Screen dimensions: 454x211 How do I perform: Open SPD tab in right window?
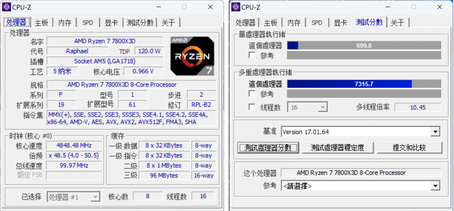point(317,23)
